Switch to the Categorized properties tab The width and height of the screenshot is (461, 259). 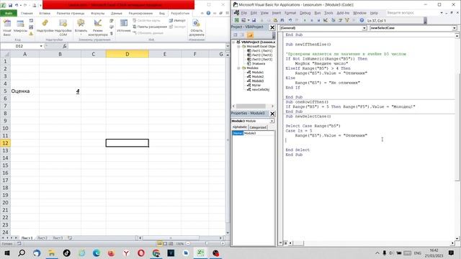click(258, 127)
